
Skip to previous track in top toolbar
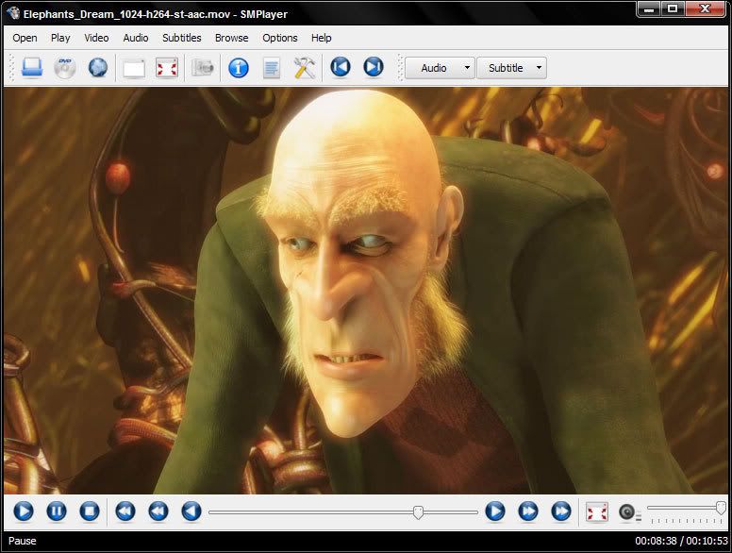click(x=341, y=68)
